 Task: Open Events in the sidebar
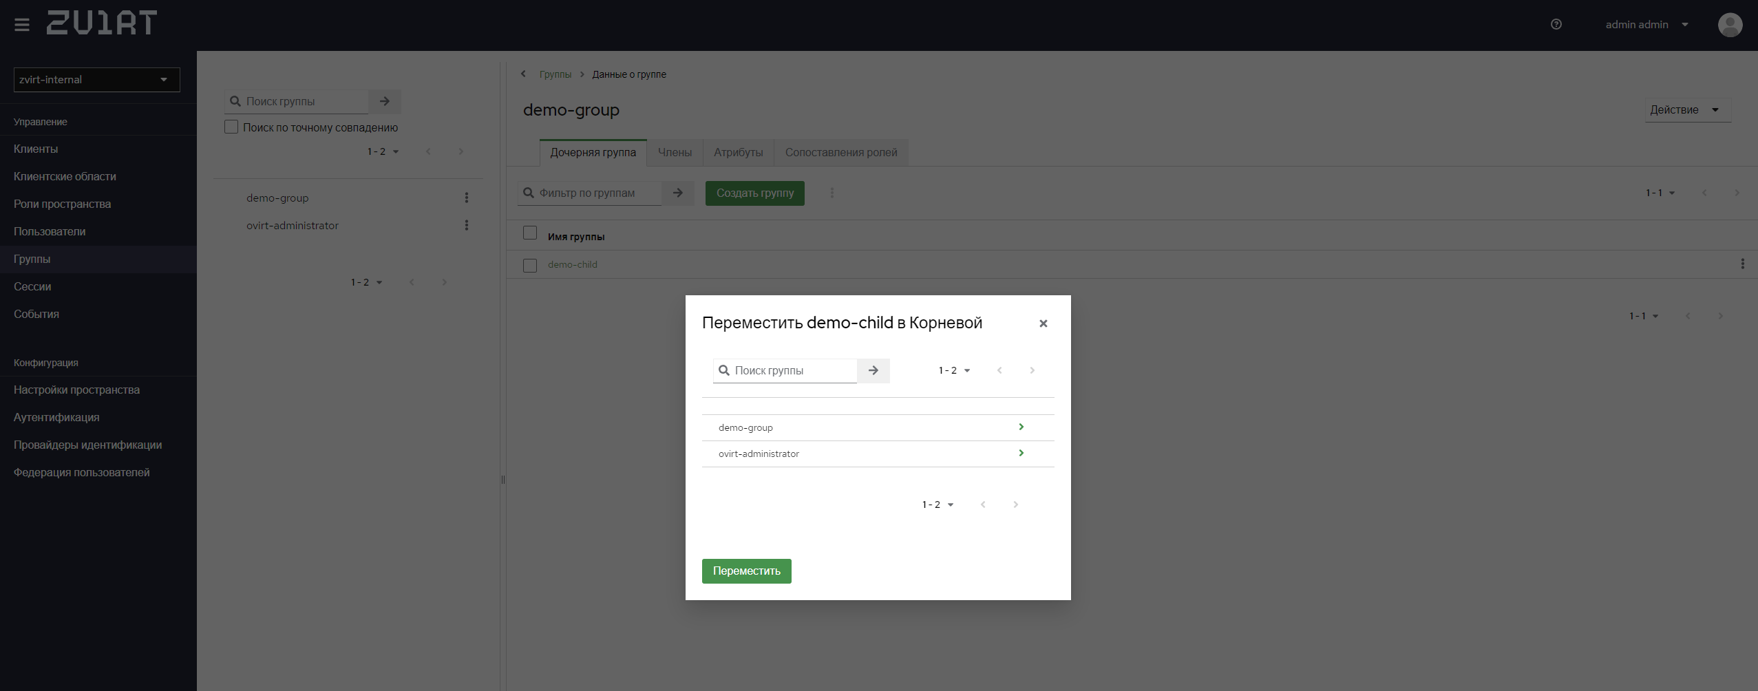pos(98,314)
